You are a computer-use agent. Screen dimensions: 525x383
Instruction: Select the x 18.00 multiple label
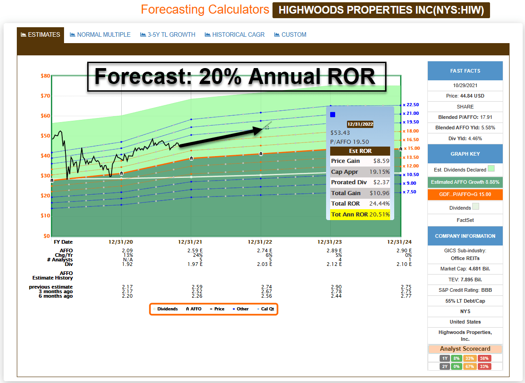tap(411, 131)
